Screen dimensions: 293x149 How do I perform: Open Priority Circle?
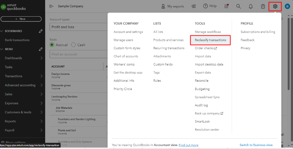123,89
